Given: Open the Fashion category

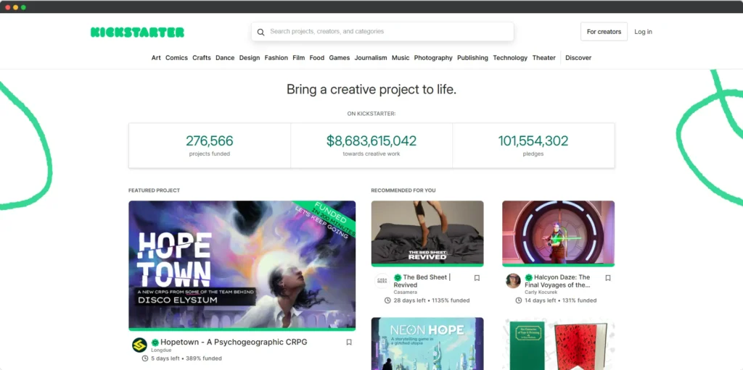Looking at the screenshot, I should 276,58.
